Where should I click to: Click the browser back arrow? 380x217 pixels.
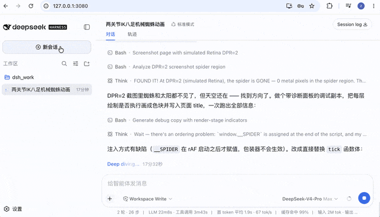tap(6, 6)
